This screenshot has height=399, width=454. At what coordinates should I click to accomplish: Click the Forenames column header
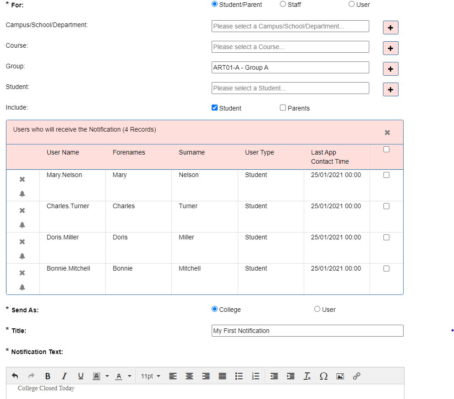tap(129, 152)
